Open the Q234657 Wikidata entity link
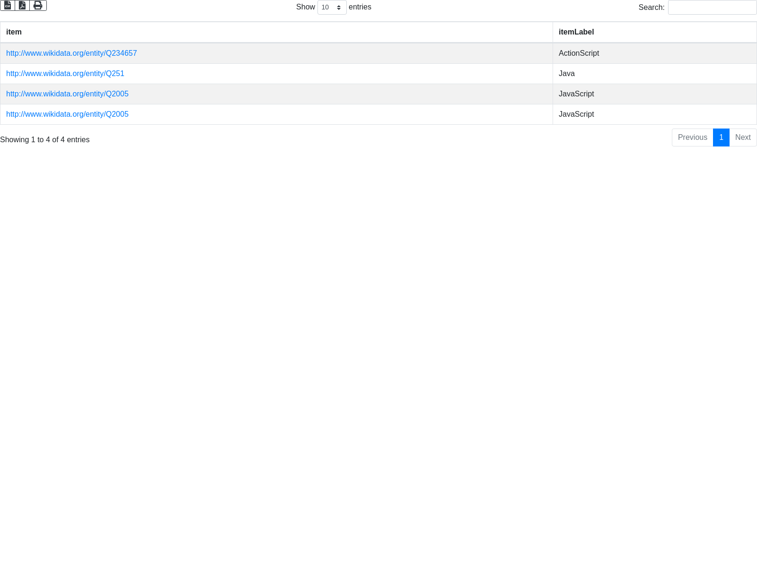757x567 pixels. click(71, 53)
